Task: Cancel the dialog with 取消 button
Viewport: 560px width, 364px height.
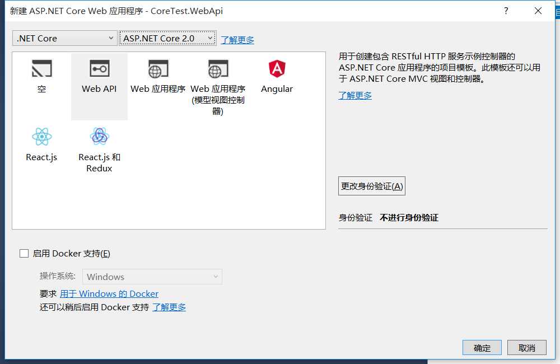Action: 527,348
